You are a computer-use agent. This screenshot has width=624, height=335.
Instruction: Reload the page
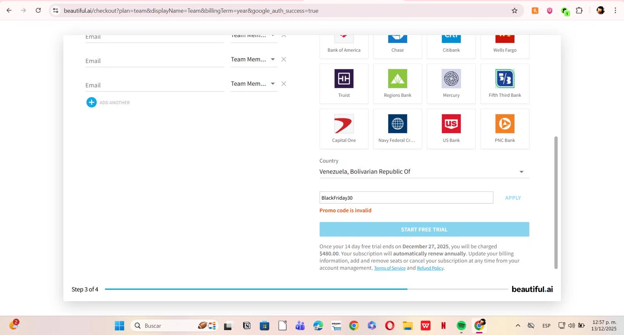coord(38,10)
